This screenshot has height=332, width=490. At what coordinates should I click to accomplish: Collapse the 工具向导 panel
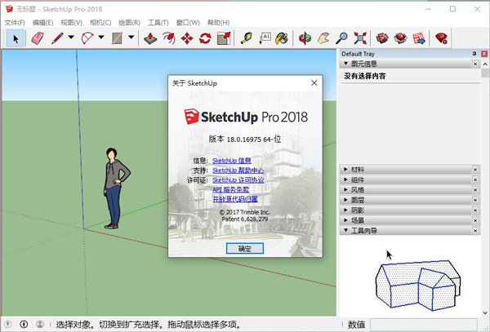pyautogui.click(x=345, y=230)
